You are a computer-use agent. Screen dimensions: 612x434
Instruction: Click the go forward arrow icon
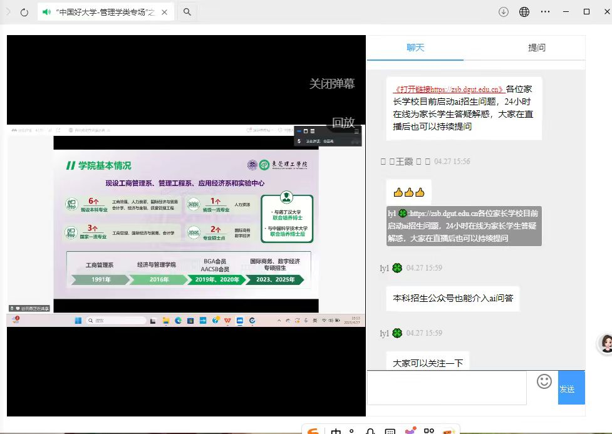8,12
